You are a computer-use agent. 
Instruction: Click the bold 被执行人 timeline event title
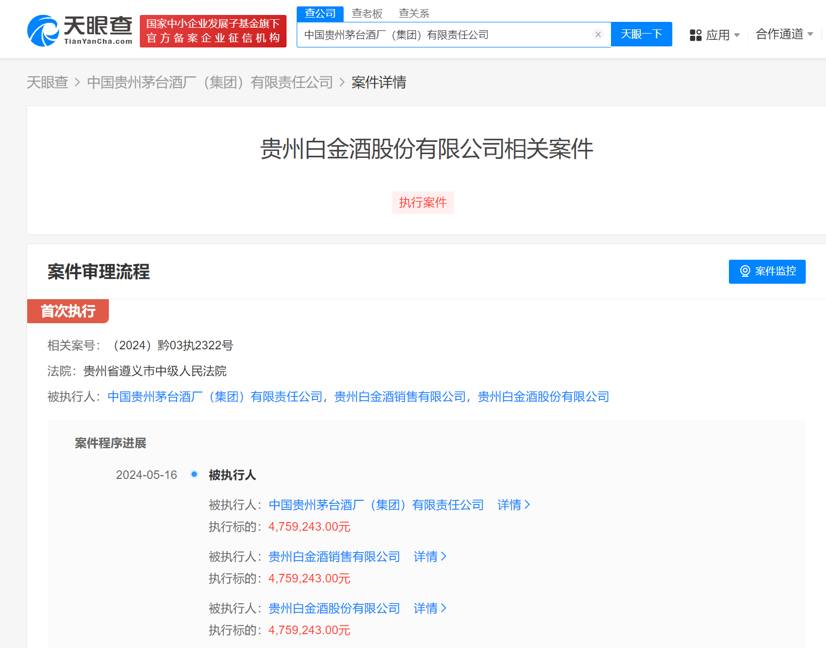pos(232,475)
